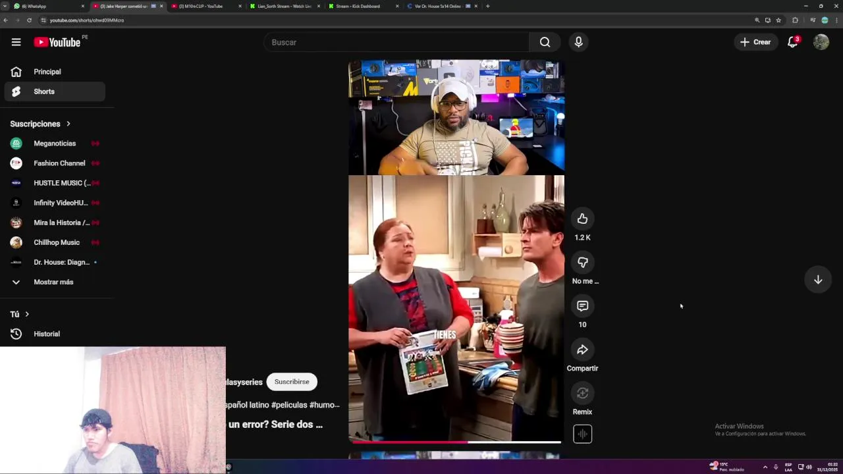Open the notifications bell
The width and height of the screenshot is (843, 474).
pyautogui.click(x=793, y=42)
